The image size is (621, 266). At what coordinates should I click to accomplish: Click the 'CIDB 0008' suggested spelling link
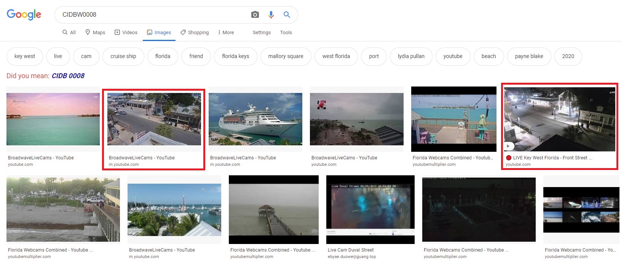[x=68, y=76]
